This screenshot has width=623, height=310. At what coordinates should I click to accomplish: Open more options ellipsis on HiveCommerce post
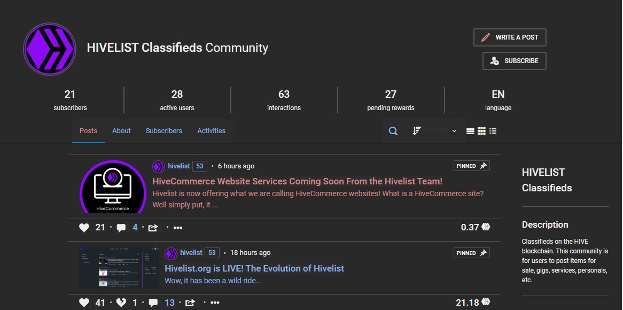[x=177, y=228]
